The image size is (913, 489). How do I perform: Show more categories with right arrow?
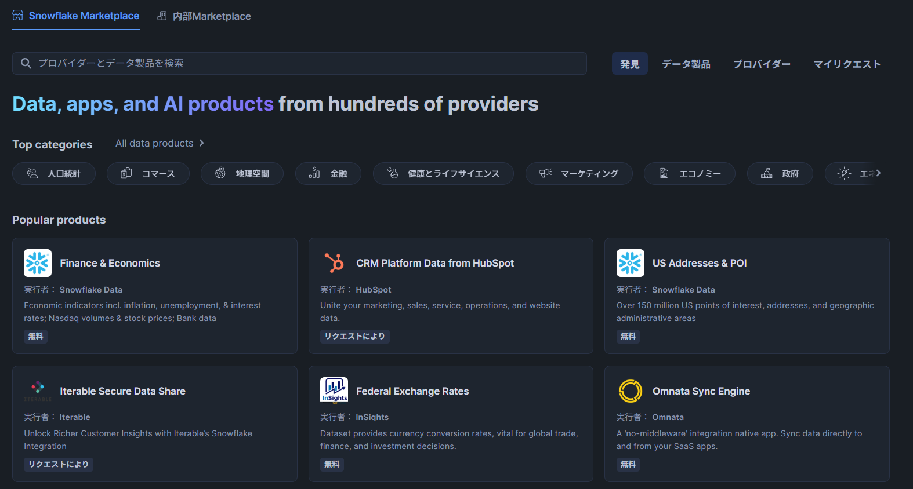point(878,173)
